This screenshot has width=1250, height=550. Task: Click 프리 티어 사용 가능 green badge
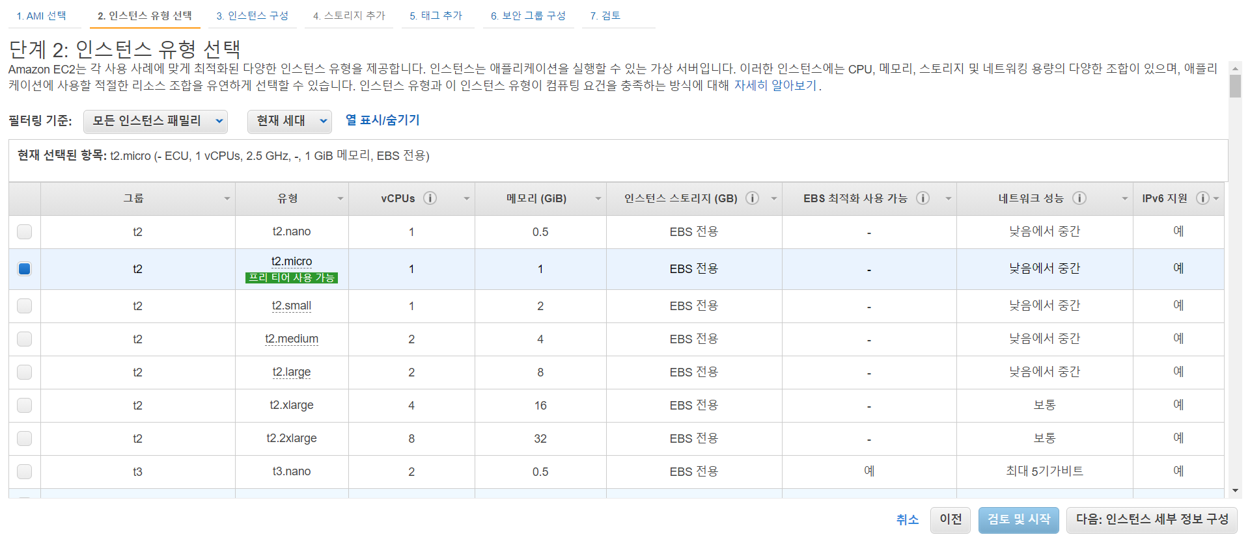292,278
